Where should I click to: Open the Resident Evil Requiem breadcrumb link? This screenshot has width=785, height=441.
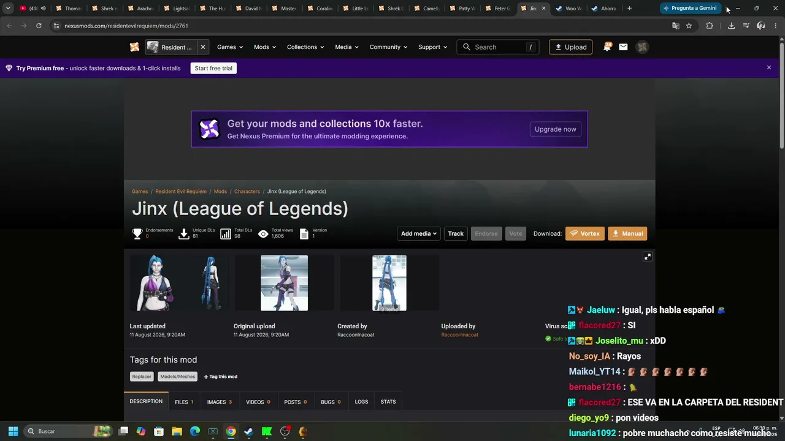pyautogui.click(x=181, y=192)
